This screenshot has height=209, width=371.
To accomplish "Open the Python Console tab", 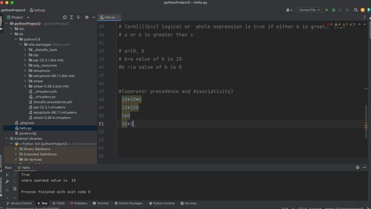I will tap(162, 203).
